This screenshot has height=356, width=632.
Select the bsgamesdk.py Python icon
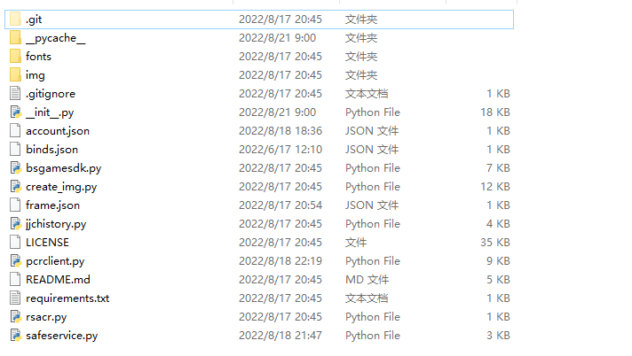[x=15, y=167]
